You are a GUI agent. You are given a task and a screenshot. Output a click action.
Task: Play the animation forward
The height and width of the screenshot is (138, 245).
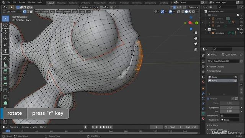point(104,127)
